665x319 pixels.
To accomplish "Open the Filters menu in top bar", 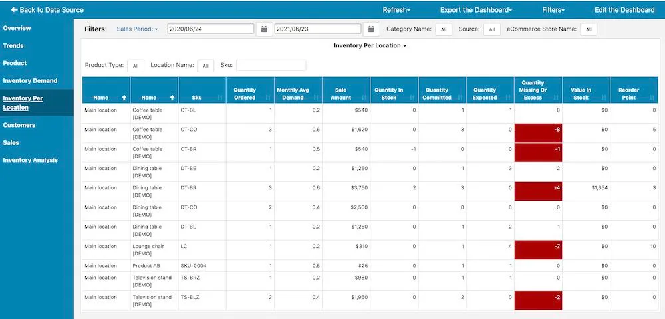I will [x=553, y=10].
